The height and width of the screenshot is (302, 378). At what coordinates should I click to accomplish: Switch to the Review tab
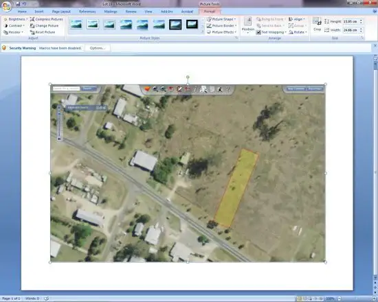pos(131,11)
